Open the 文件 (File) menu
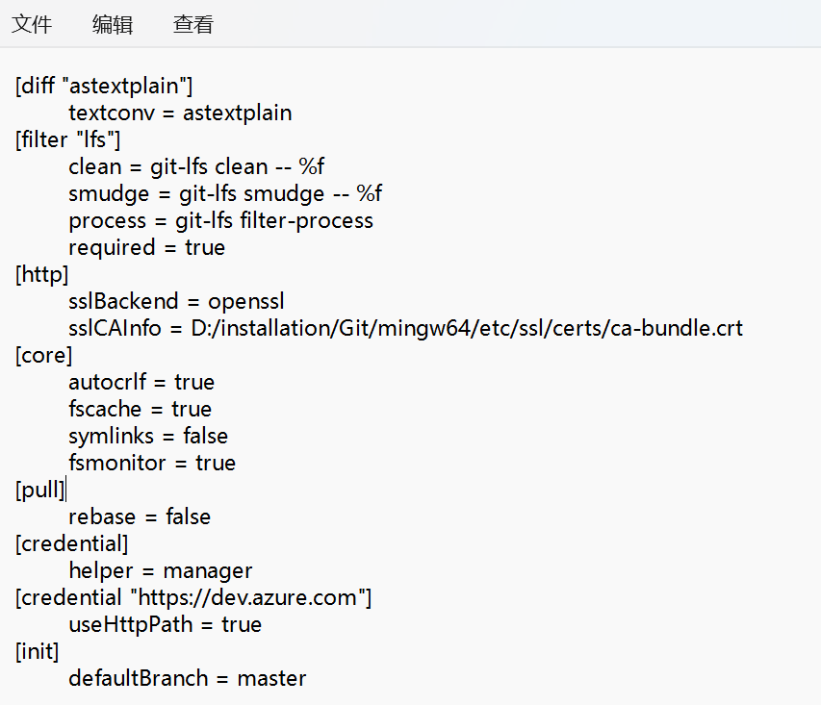Image resolution: width=821 pixels, height=705 pixels. [x=32, y=25]
